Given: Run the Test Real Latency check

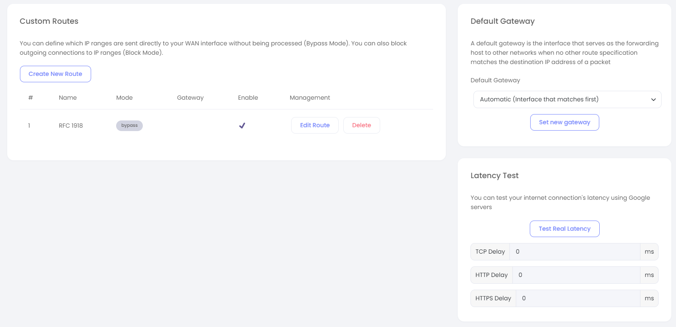Looking at the screenshot, I should [564, 229].
